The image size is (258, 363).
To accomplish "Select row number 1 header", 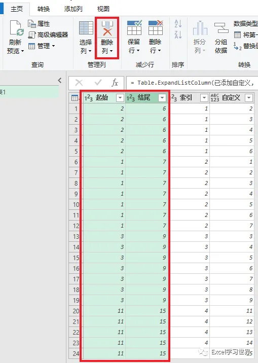I will [76, 108].
